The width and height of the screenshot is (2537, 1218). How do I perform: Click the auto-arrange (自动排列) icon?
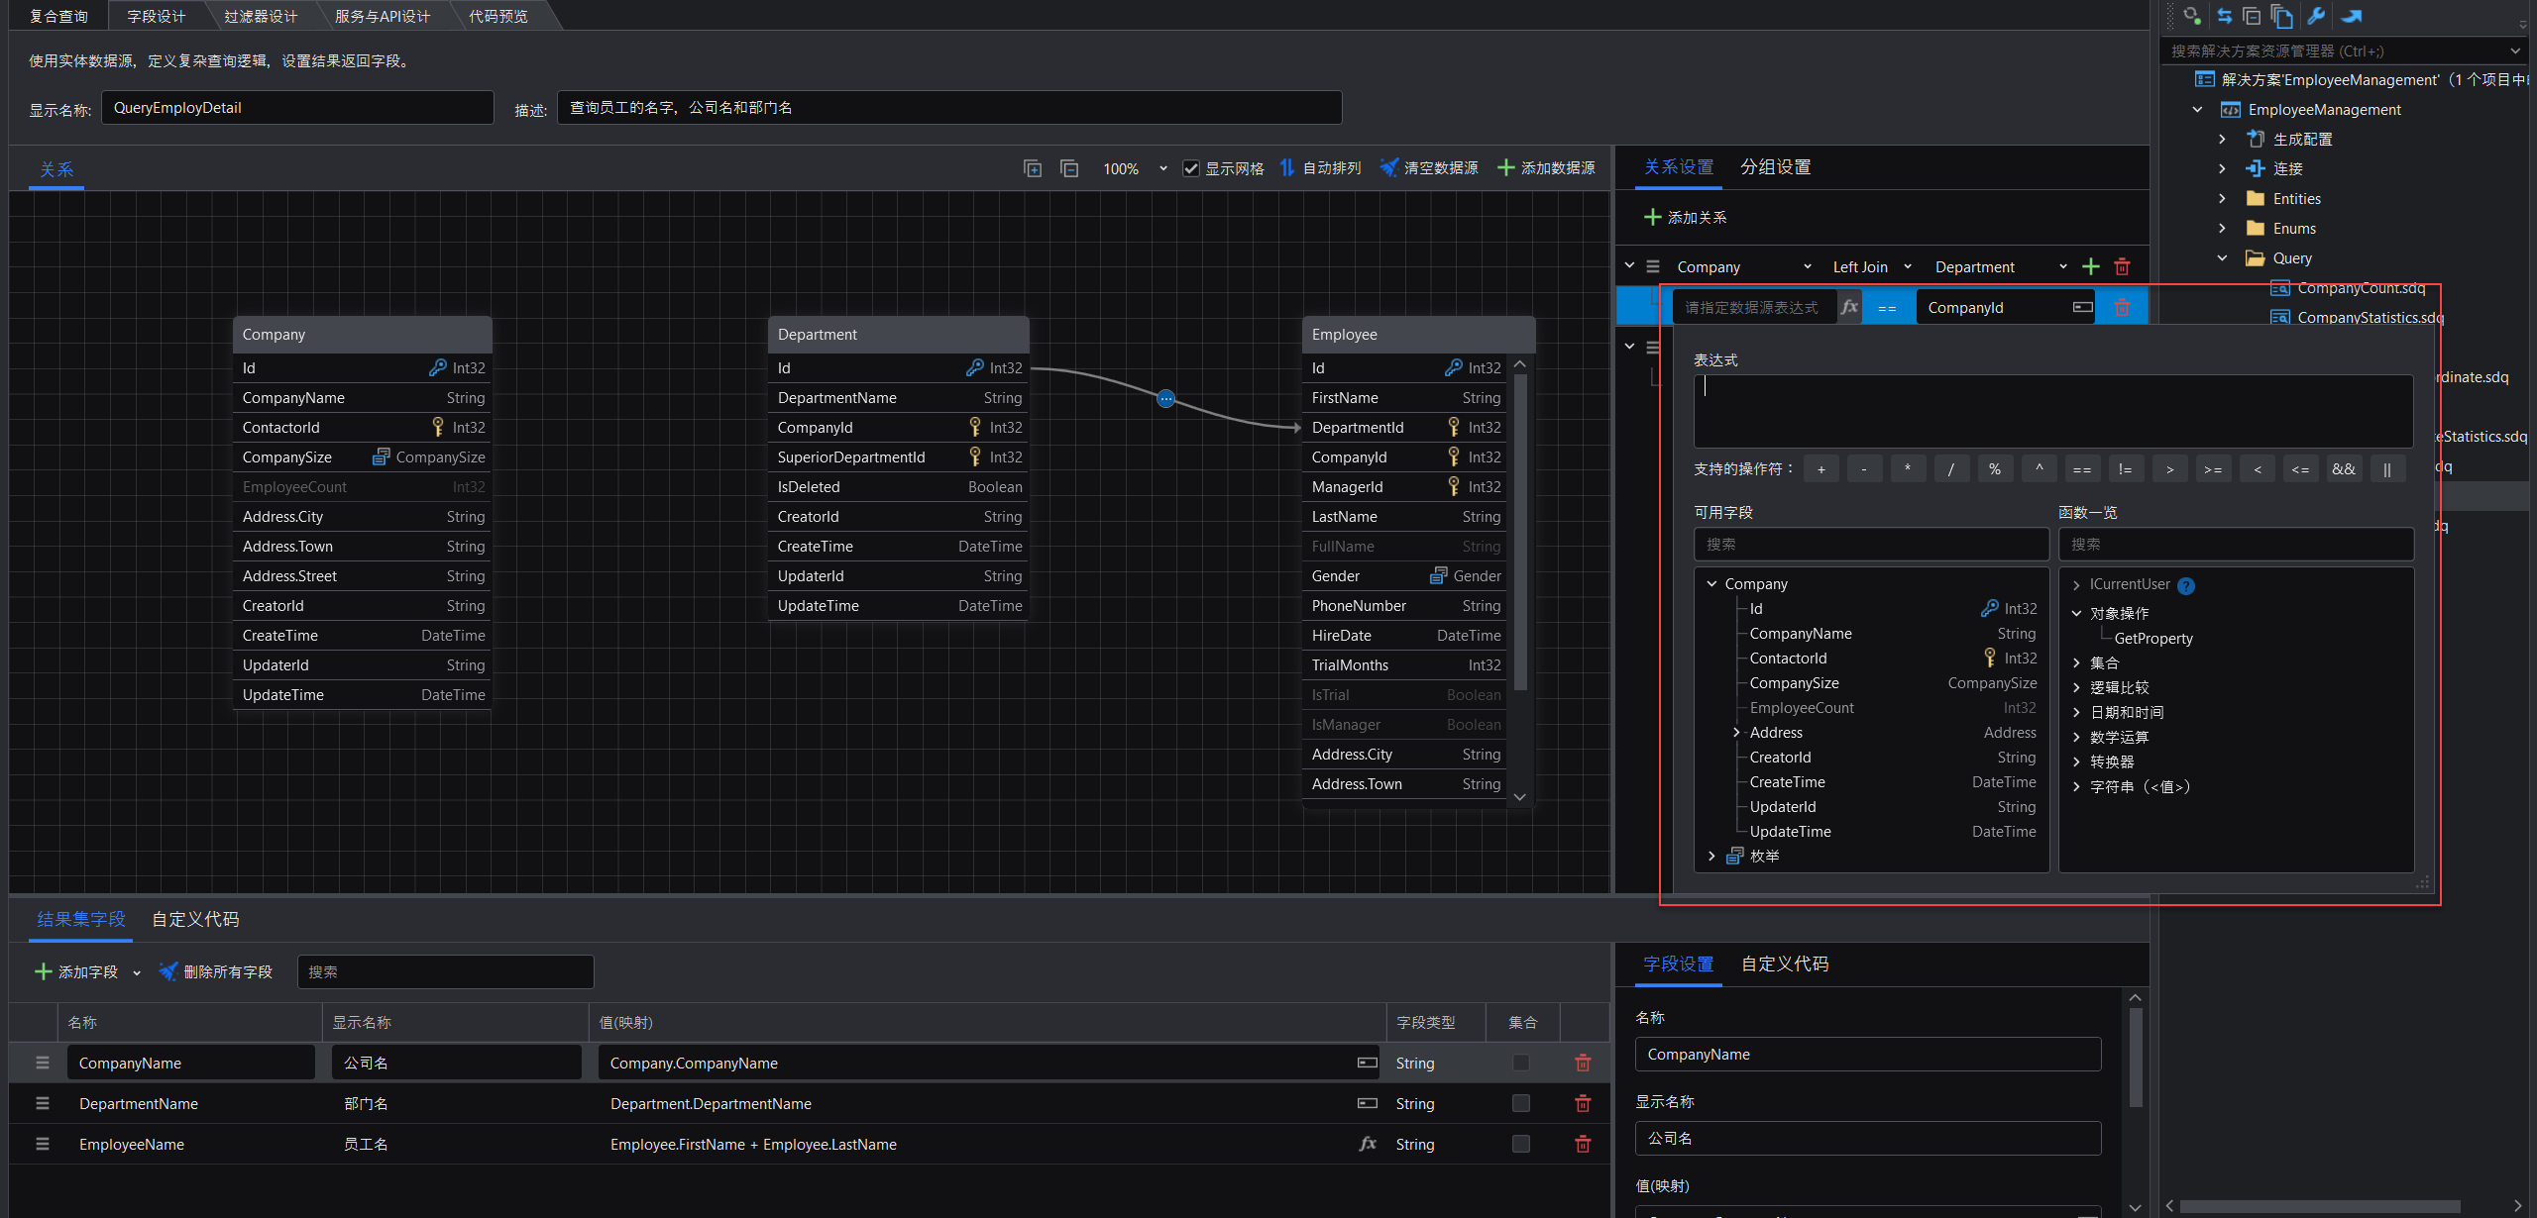click(1287, 168)
